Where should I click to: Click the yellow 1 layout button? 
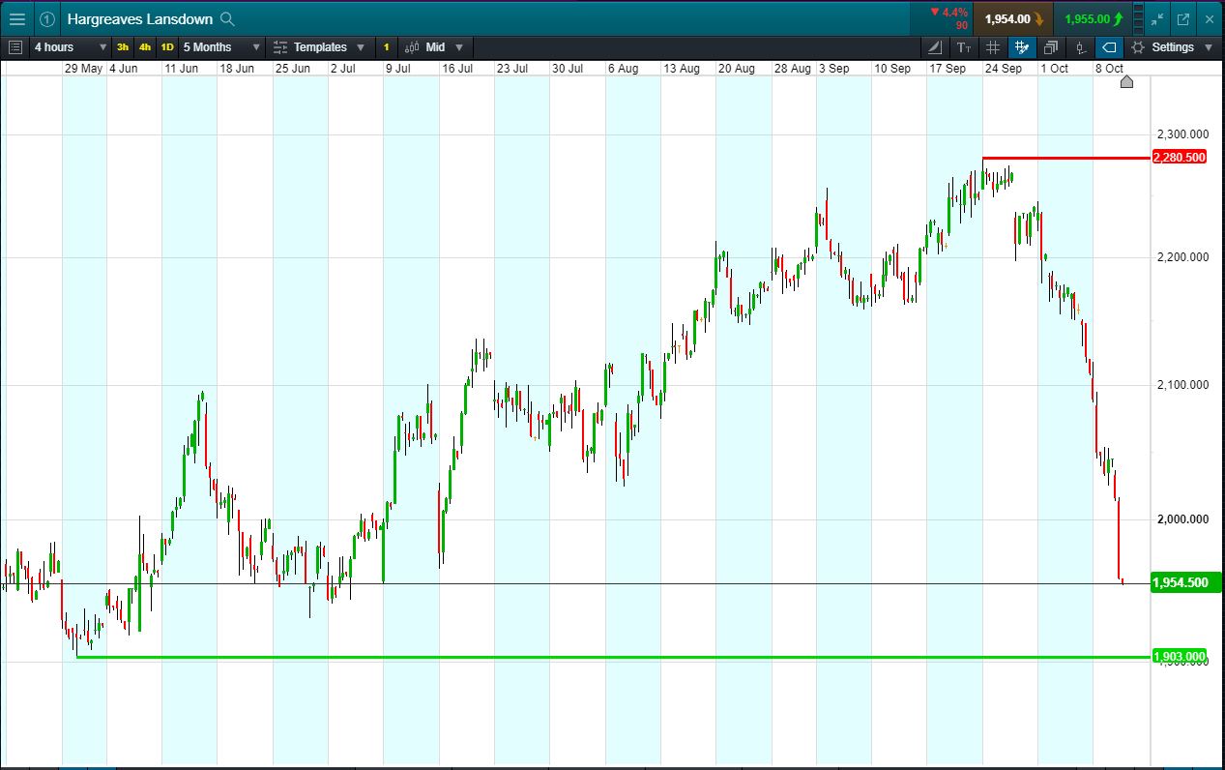(387, 46)
